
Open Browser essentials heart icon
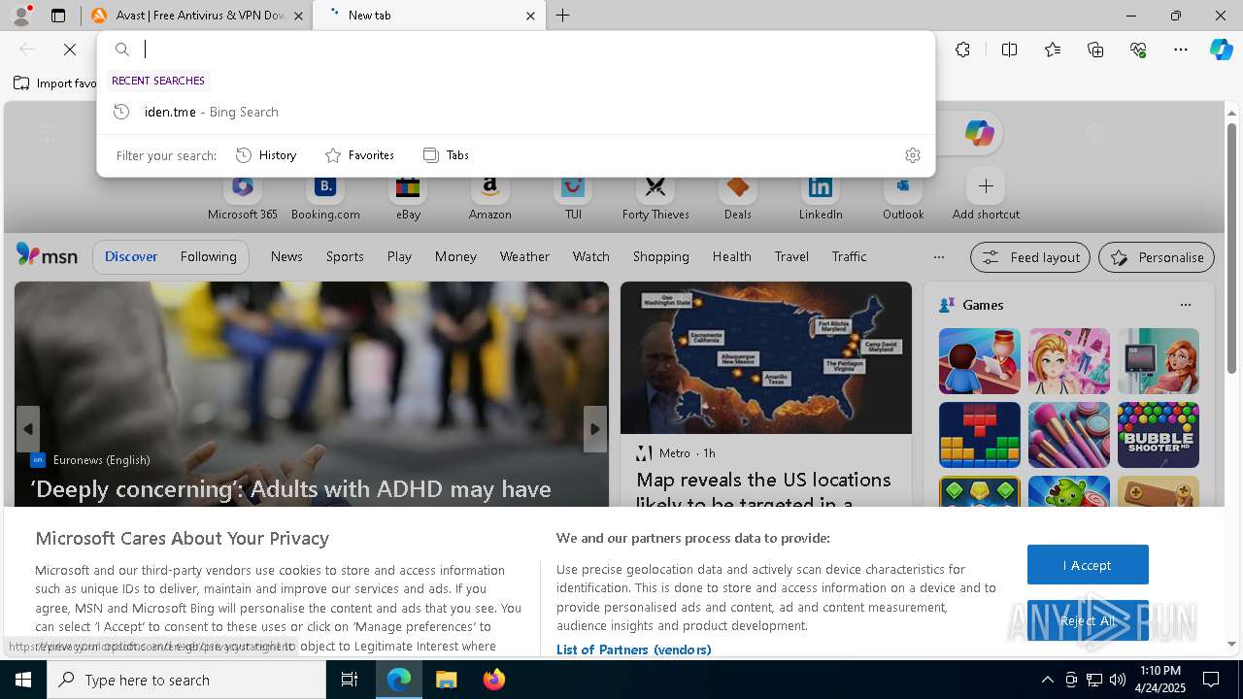click(x=1138, y=50)
